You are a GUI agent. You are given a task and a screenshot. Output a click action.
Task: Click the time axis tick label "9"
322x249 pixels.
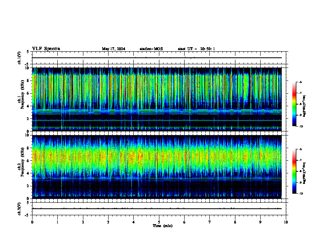pos(260,222)
